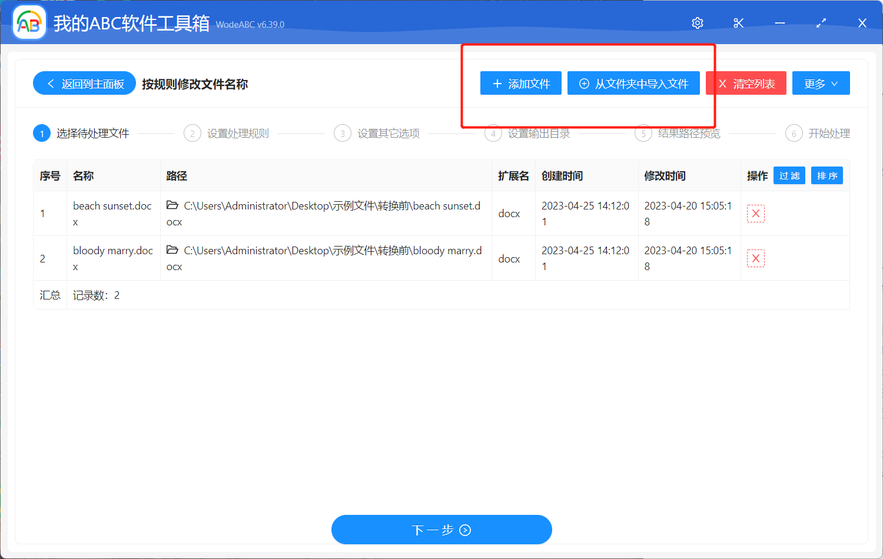Screen dimensions: 883x559
Task: Open the 排序 sort option
Action: [826, 175]
